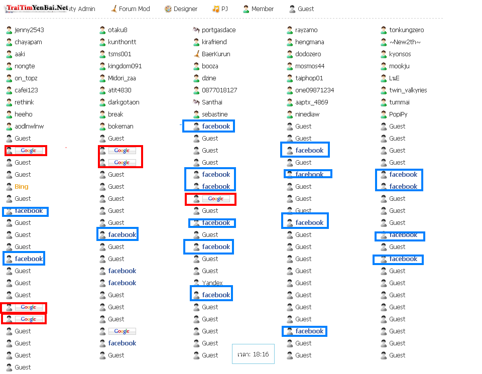Click the darkgotaon username
The height and width of the screenshot is (374, 482).
[124, 102]
